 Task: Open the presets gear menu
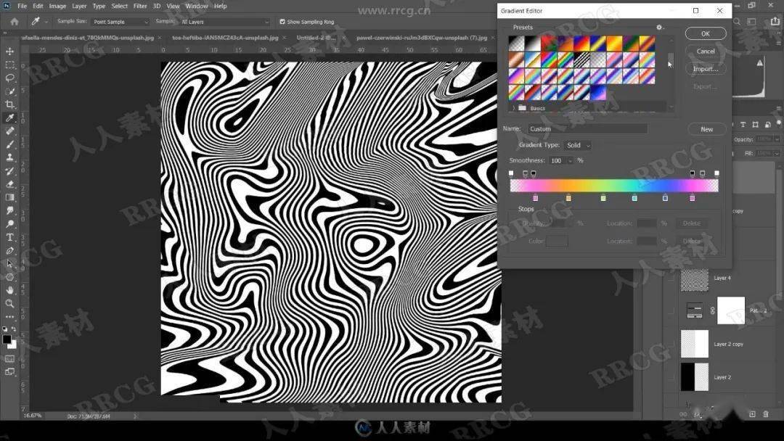[x=659, y=28]
